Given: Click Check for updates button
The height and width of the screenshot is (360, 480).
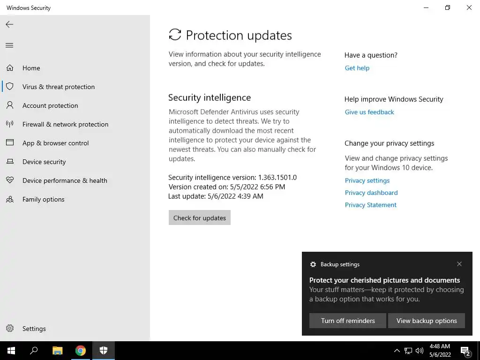Looking at the screenshot, I should click(200, 217).
